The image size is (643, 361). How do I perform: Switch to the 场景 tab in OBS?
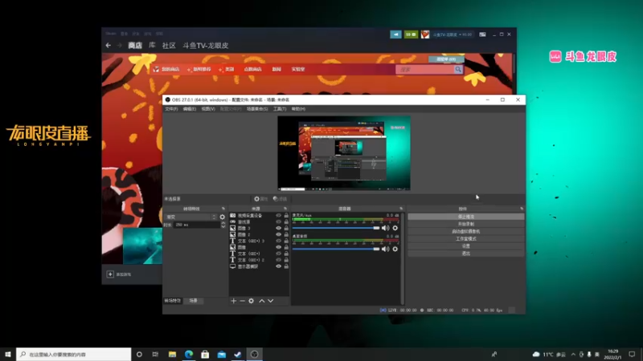pyautogui.click(x=193, y=301)
